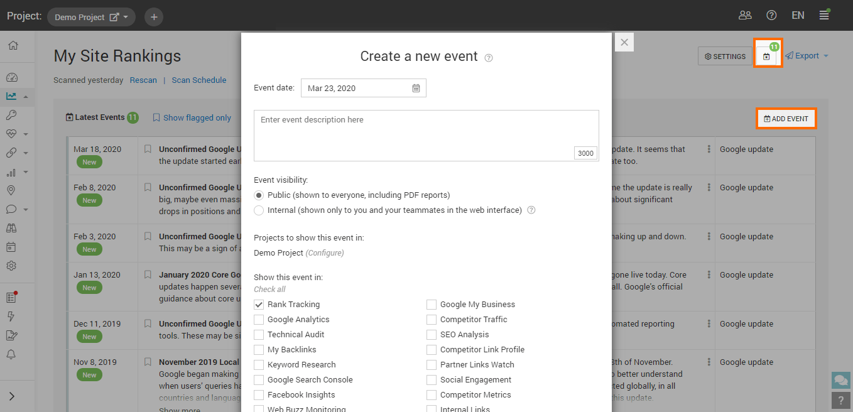Select Internal event visibility option
Viewport: 853px width, 412px height.
tap(259, 210)
